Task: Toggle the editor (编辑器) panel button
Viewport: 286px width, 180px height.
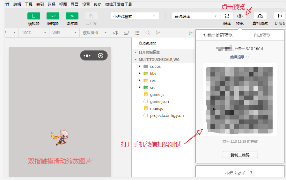Action: pyautogui.click(x=53, y=16)
